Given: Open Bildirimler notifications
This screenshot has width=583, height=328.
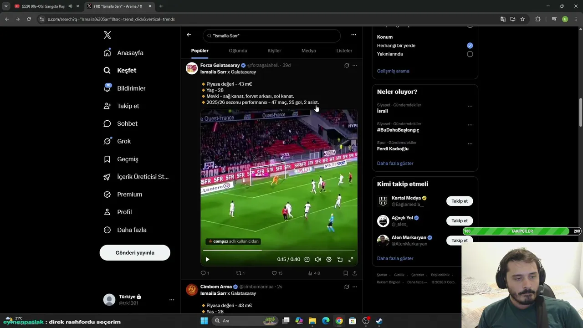Looking at the screenshot, I should click(x=125, y=88).
